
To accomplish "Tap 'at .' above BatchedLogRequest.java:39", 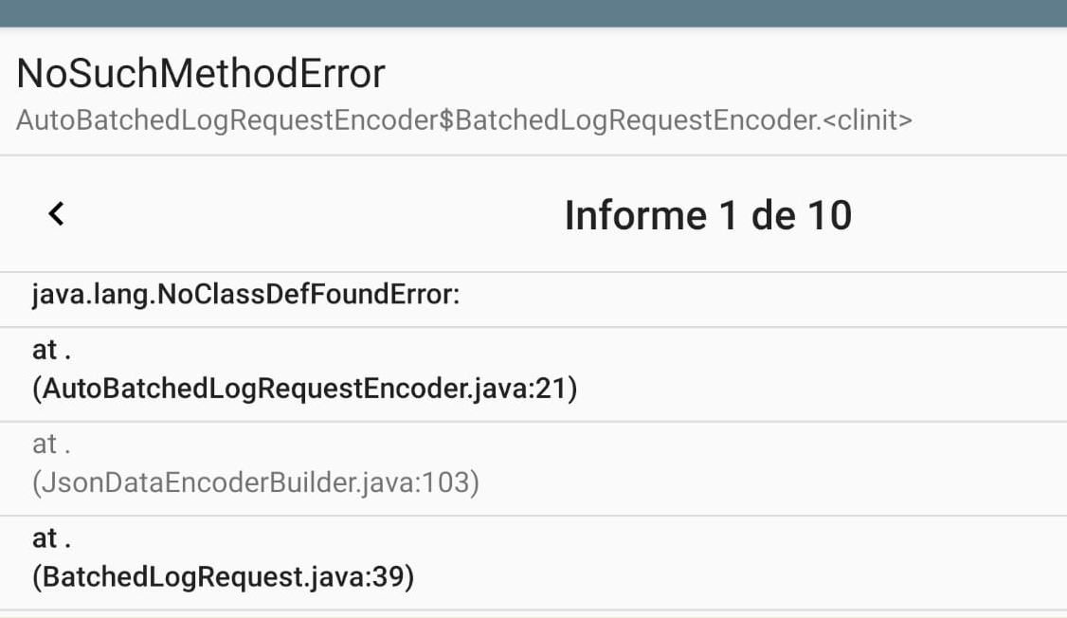I will click(52, 538).
